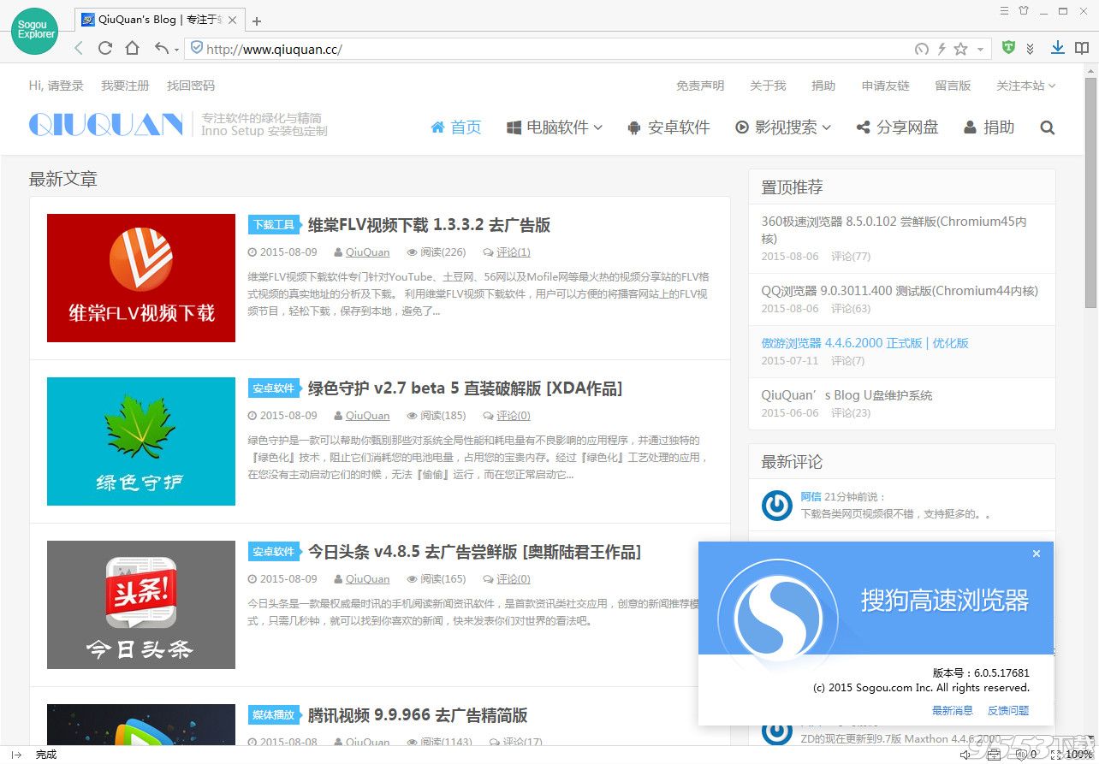Open the skin shirt icon
Screen dimensions: 1099x764
tap(1024, 10)
